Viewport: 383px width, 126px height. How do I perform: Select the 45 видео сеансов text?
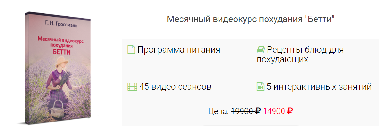pos(175,87)
